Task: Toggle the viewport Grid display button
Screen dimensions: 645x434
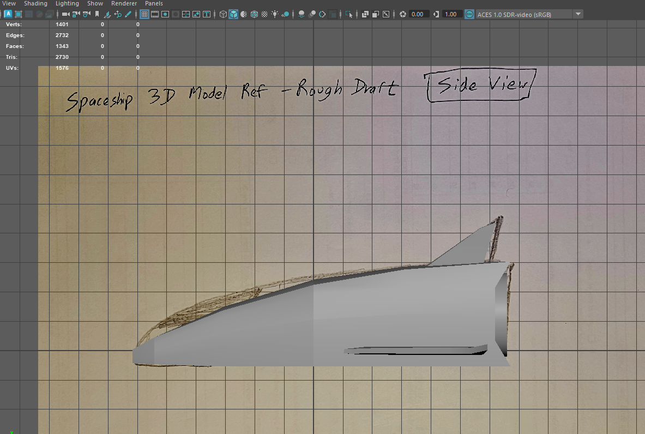Action: [x=144, y=14]
